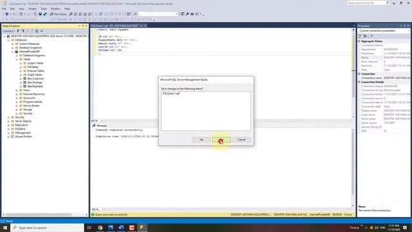Open the Connect dropdown in Object Explorer

point(8,31)
